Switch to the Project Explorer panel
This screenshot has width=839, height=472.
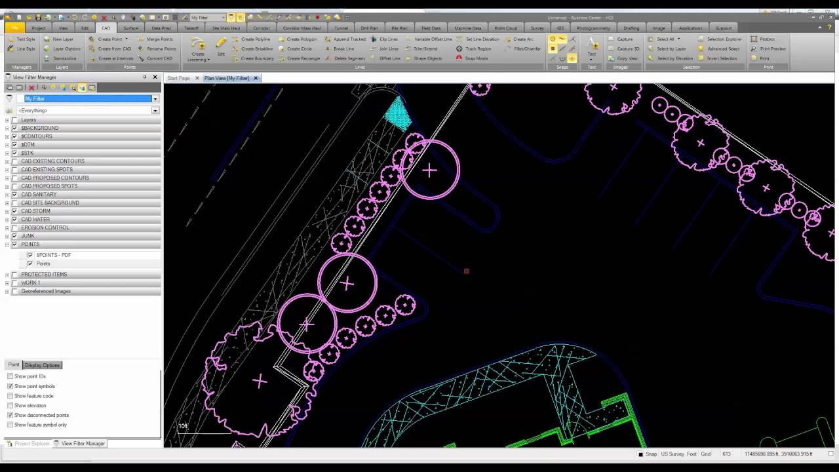click(x=28, y=444)
